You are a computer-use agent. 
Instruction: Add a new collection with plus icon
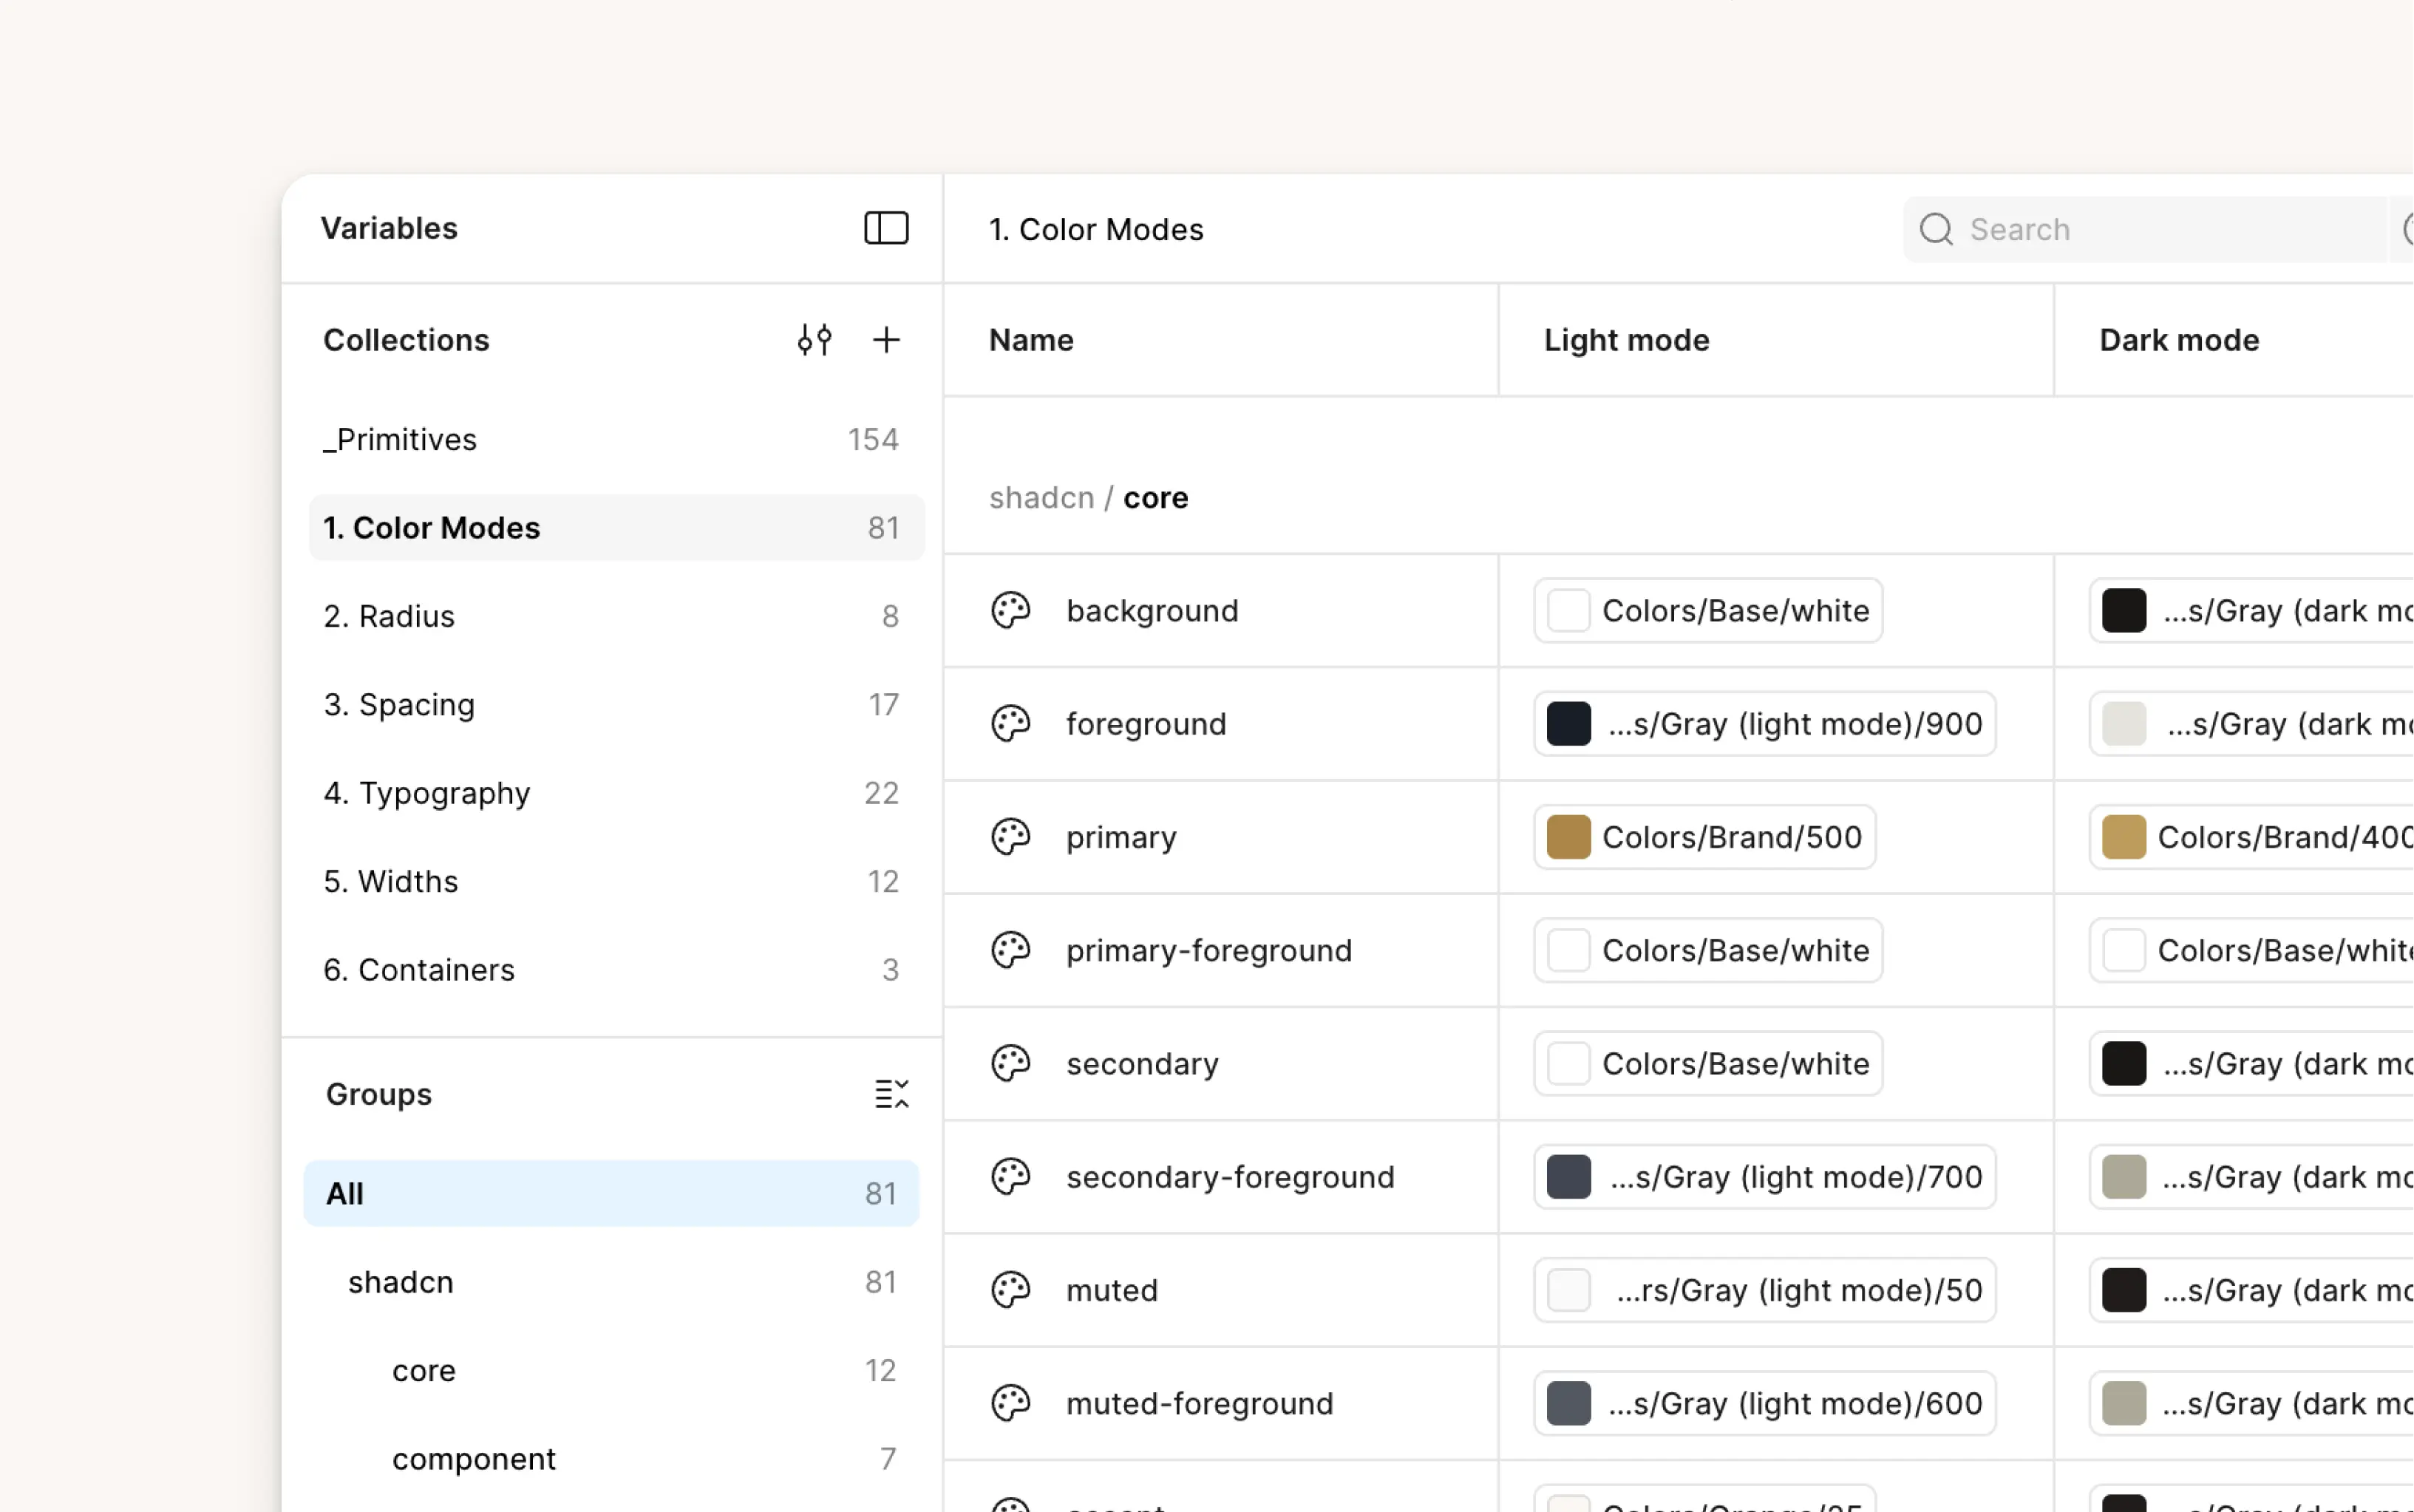point(886,340)
